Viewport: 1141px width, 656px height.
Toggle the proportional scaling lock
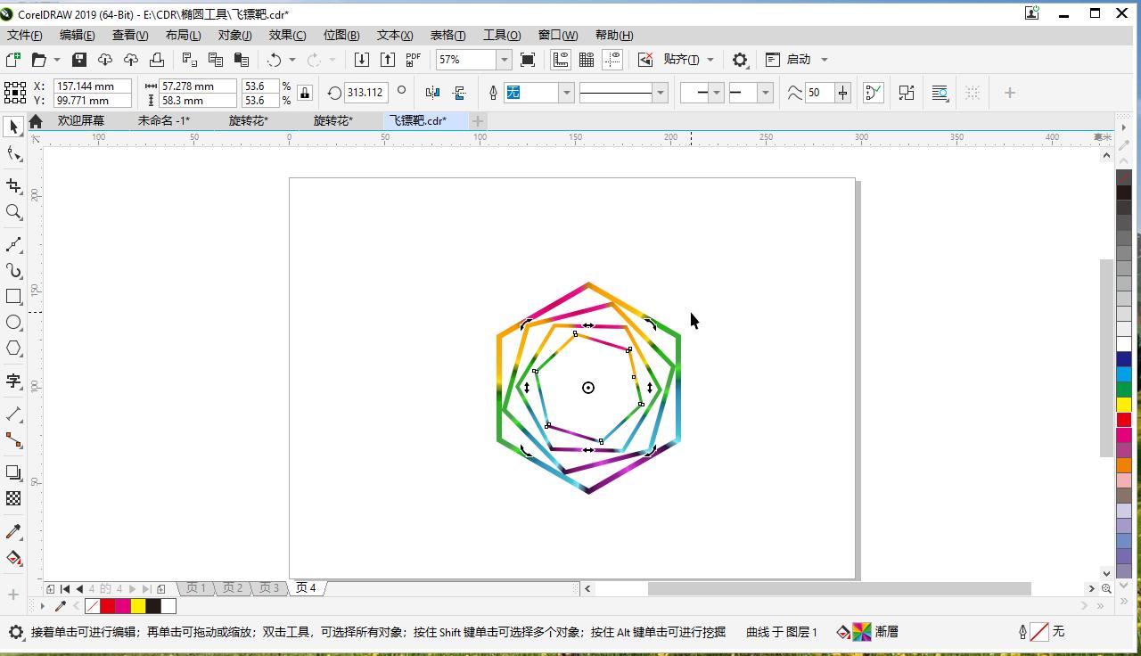(x=304, y=93)
